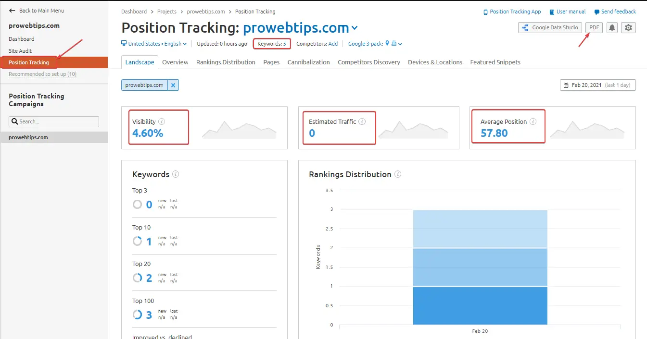The height and width of the screenshot is (339, 647).
Task: Open the Competitors Discovery tab
Action: click(369, 62)
